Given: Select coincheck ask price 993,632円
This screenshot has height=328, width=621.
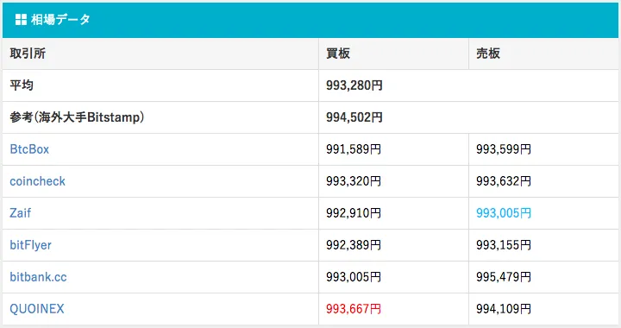Looking at the screenshot, I should click(x=504, y=181).
